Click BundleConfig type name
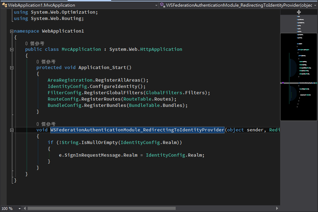The height and width of the screenshot is (212, 318). (64, 105)
